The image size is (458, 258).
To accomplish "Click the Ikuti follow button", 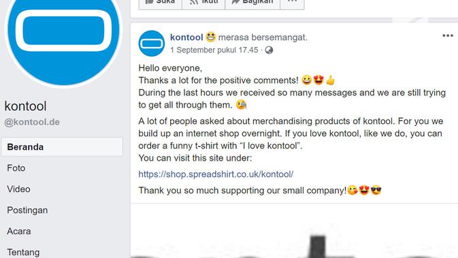I will click(203, 4).
